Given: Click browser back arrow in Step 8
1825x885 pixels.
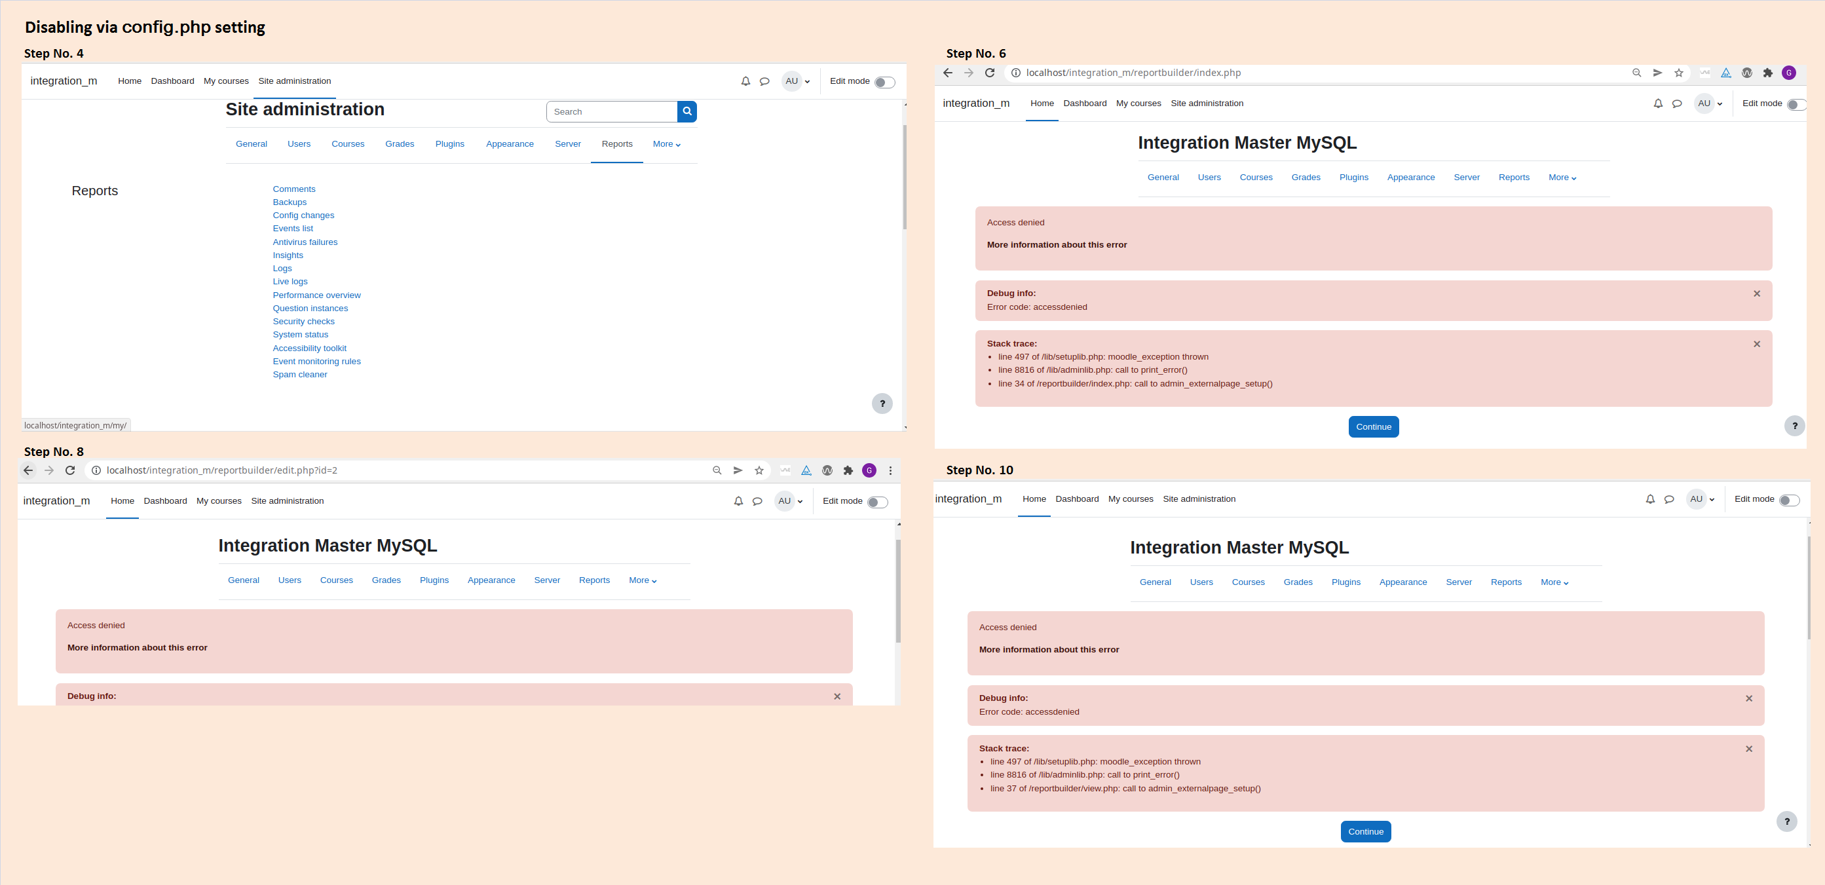Looking at the screenshot, I should coord(28,470).
